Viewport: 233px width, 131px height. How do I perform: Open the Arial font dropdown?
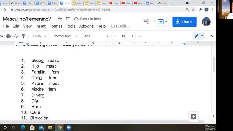point(96,36)
